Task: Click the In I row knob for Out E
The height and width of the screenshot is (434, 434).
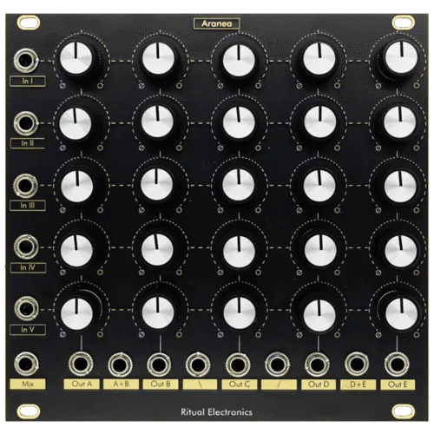Action: click(x=401, y=56)
